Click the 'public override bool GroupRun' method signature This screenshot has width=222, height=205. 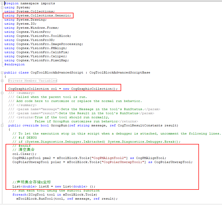point(93,125)
